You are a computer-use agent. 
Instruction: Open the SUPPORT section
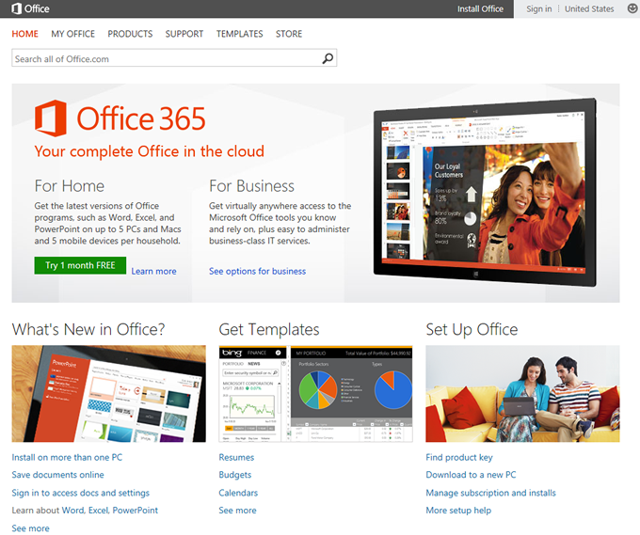tap(184, 34)
